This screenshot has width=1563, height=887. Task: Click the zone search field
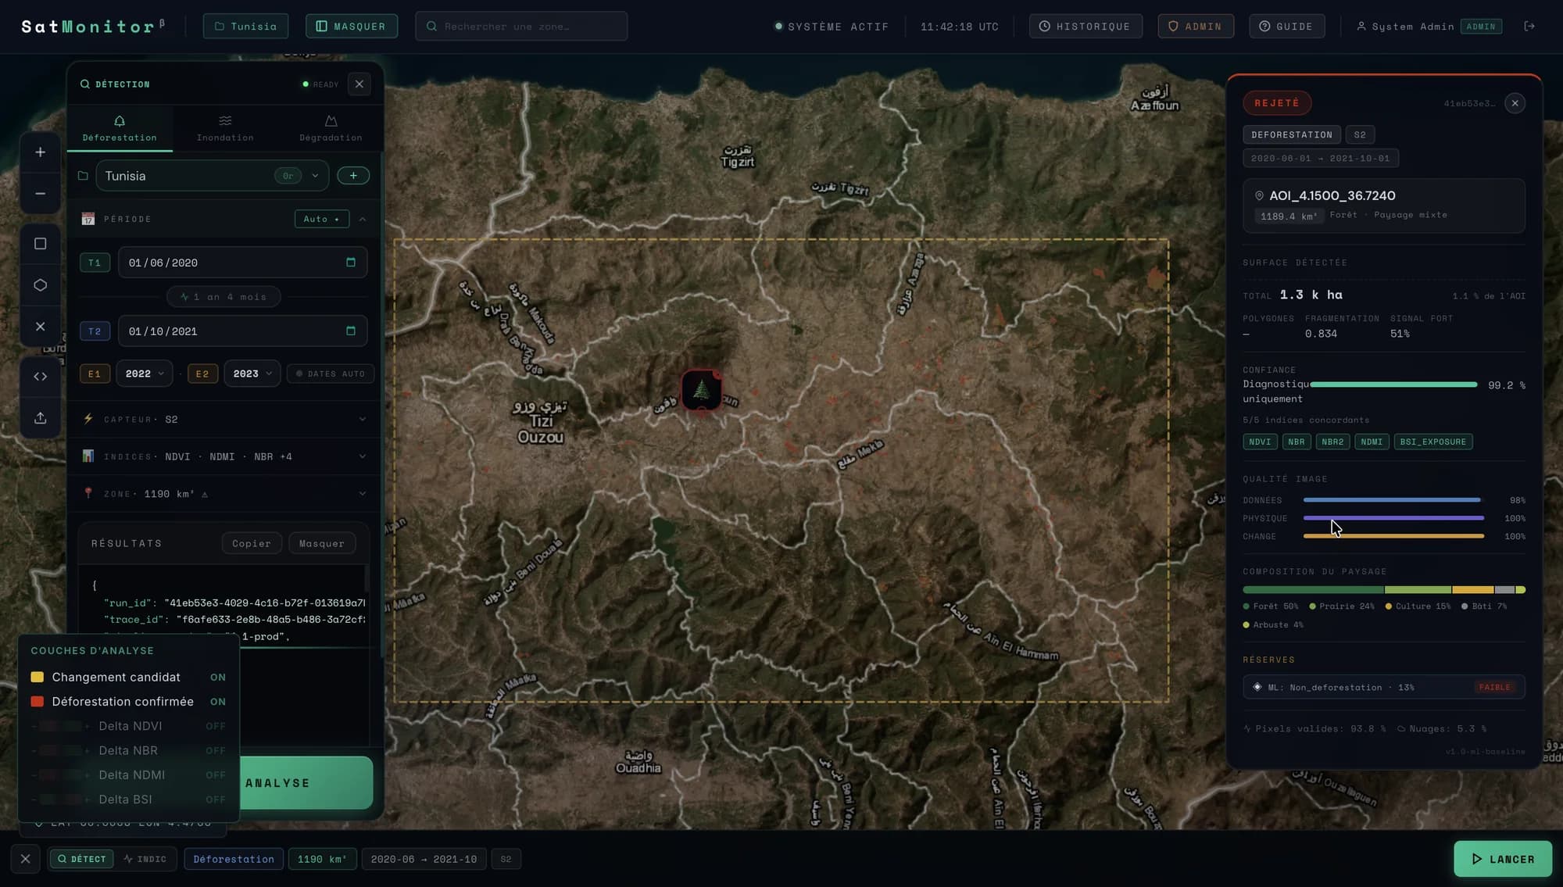coord(521,26)
